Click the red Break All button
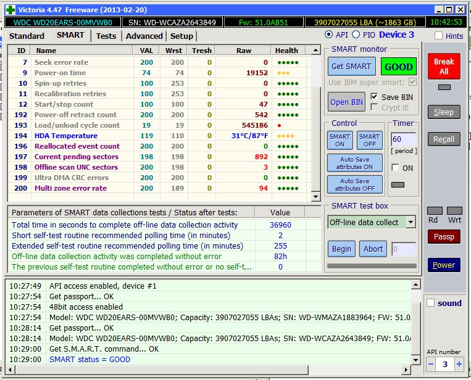471x380 pixels. (444, 67)
